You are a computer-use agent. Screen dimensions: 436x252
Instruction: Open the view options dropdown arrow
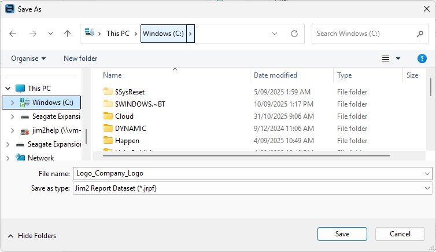[x=398, y=59]
